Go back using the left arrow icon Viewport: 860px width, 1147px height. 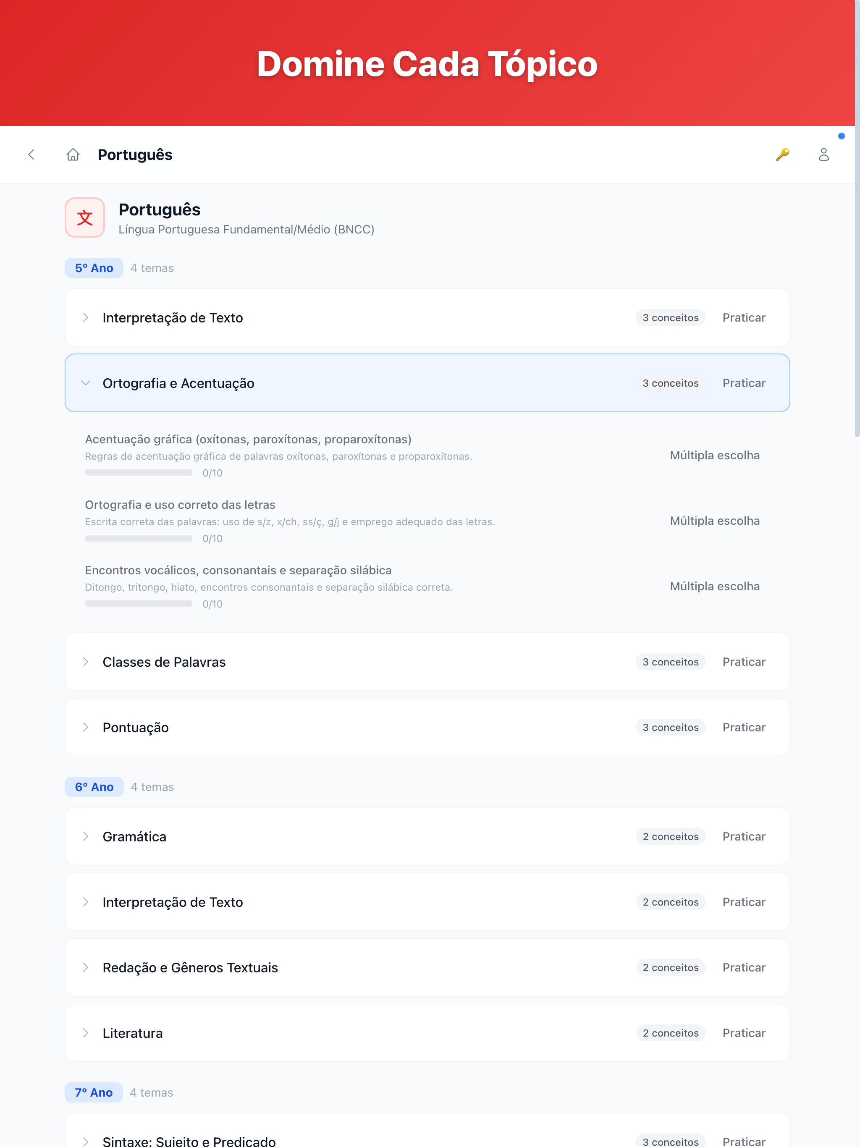click(x=31, y=155)
